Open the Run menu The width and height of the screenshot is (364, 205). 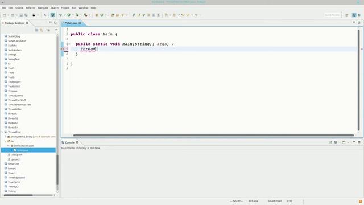[x=74, y=8]
